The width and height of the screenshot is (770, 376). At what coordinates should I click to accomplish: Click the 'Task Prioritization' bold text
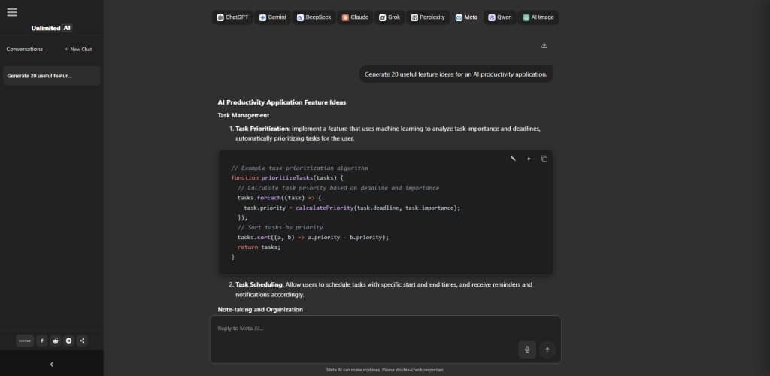click(x=262, y=129)
